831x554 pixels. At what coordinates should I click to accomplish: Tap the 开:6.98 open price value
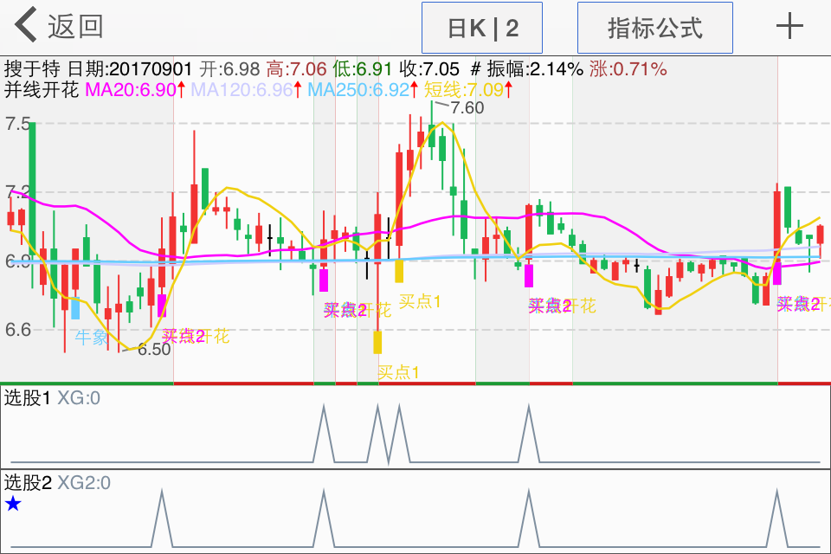pyautogui.click(x=229, y=69)
